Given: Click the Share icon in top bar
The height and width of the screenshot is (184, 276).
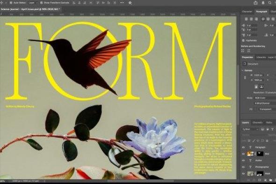Looking at the screenshot, I should (255, 3).
